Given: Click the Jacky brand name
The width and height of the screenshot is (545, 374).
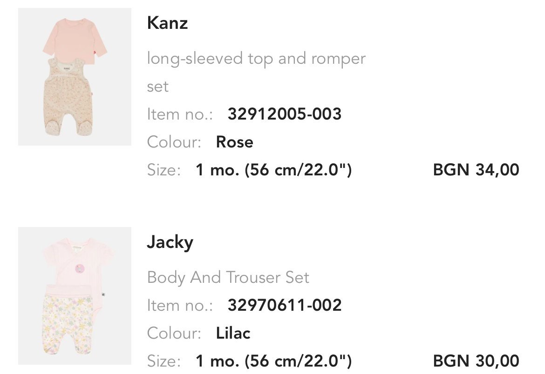Looking at the screenshot, I should pos(170,242).
